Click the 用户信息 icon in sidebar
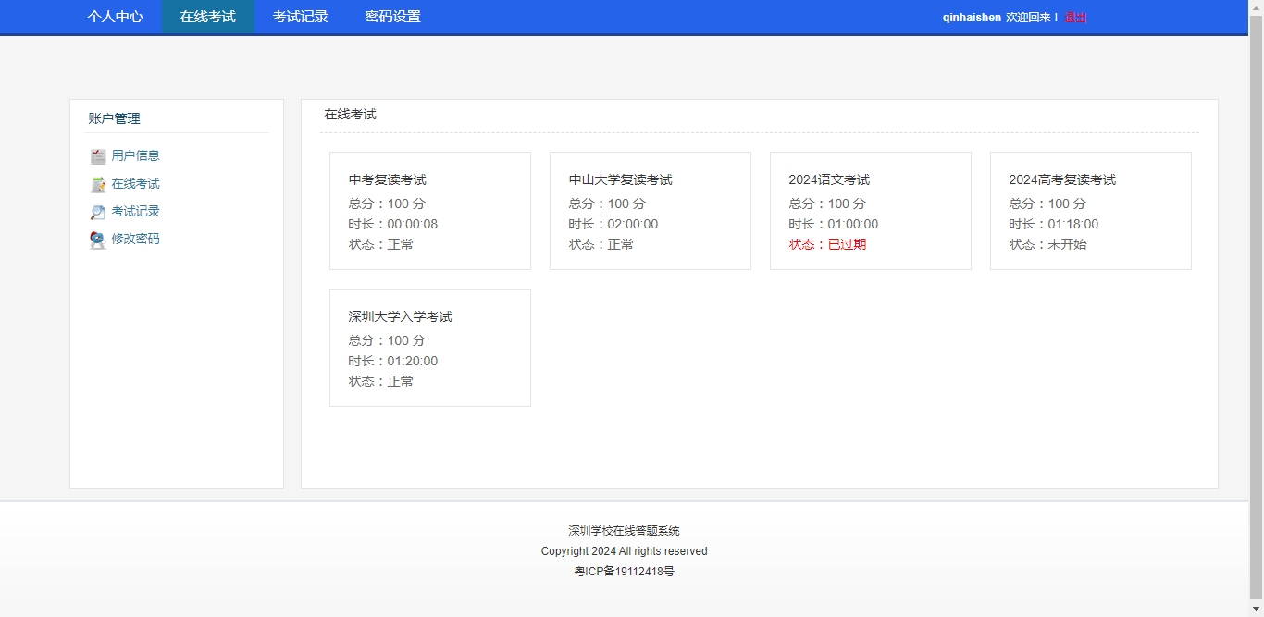This screenshot has height=617, width=1264. tap(98, 156)
